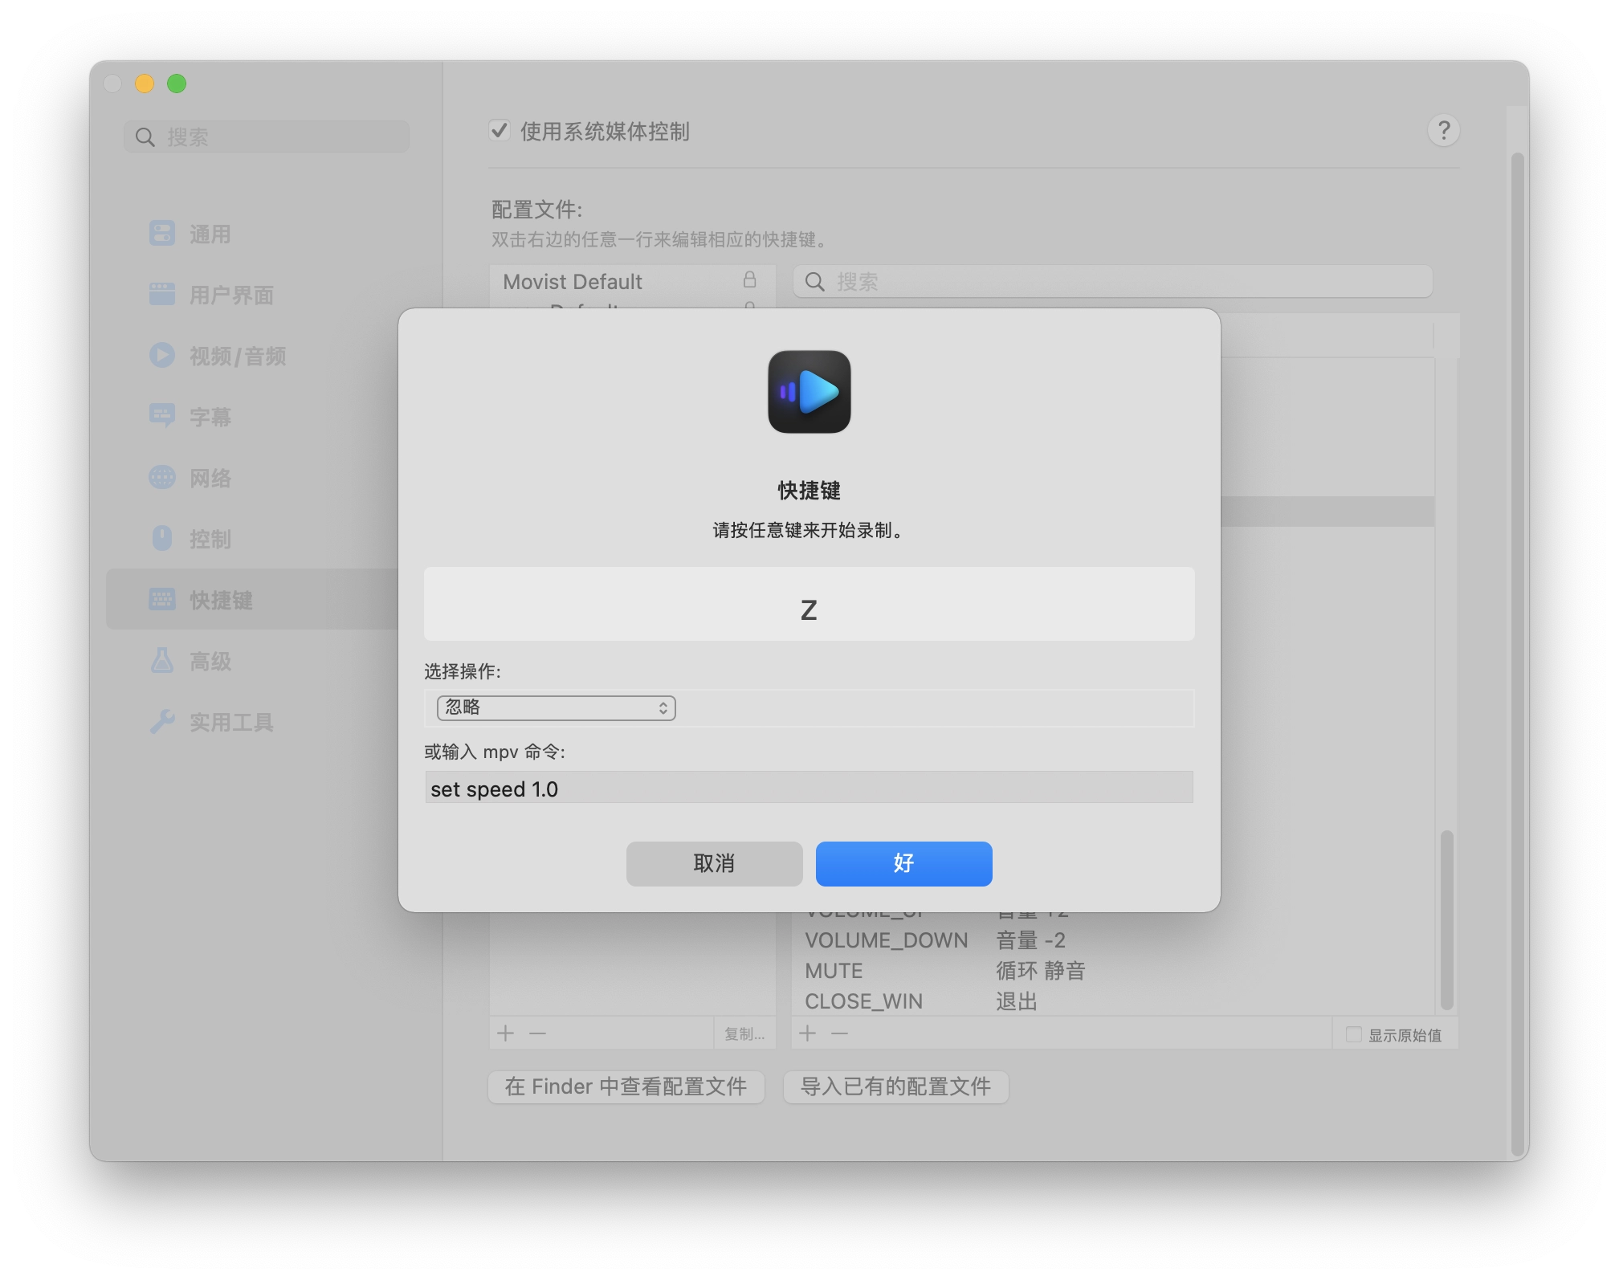Image resolution: width=1619 pixels, height=1280 pixels.
Task: Open the Control (控制) mouse icon
Action: (162, 538)
